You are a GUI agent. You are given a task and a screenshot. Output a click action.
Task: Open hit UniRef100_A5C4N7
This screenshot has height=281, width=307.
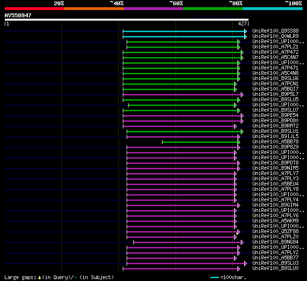coord(275,58)
